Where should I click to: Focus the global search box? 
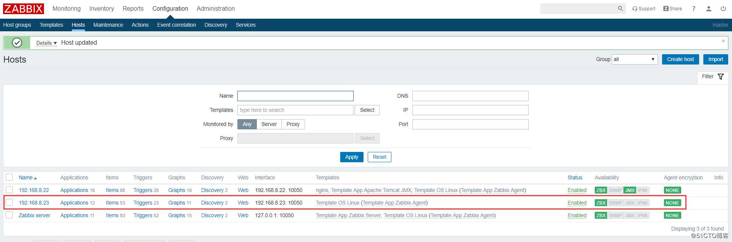tap(578, 8)
